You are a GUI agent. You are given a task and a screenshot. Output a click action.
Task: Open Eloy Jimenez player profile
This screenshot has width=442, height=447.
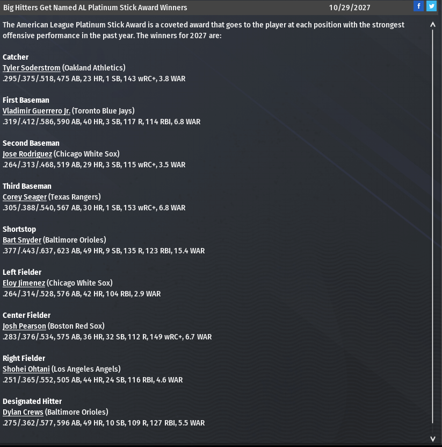click(24, 283)
